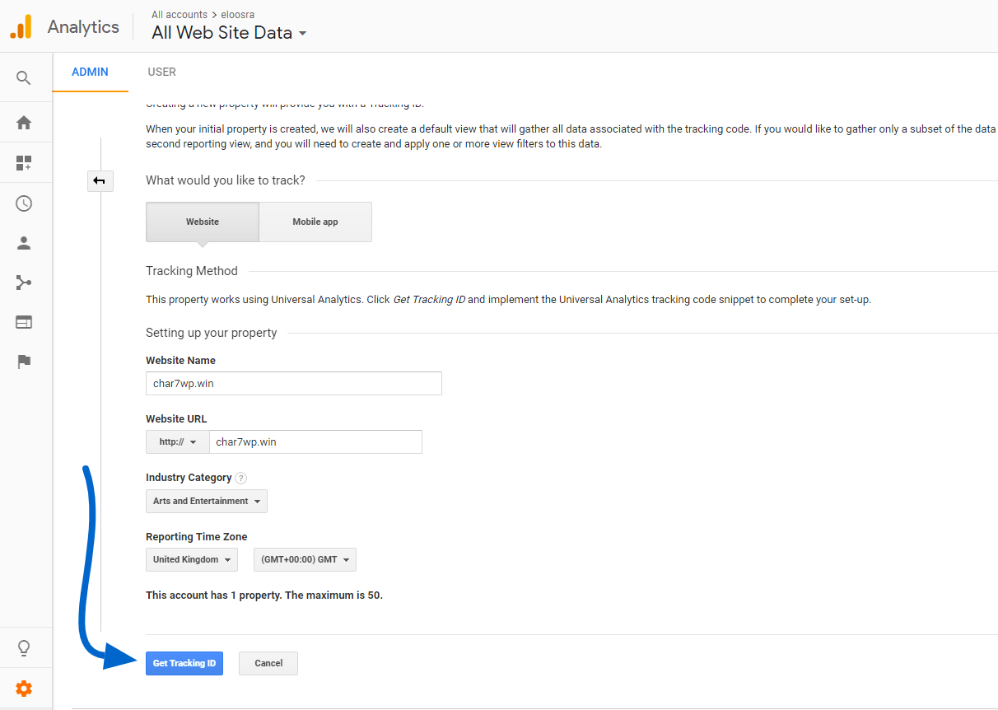Switch to the USER tab

coord(161,72)
